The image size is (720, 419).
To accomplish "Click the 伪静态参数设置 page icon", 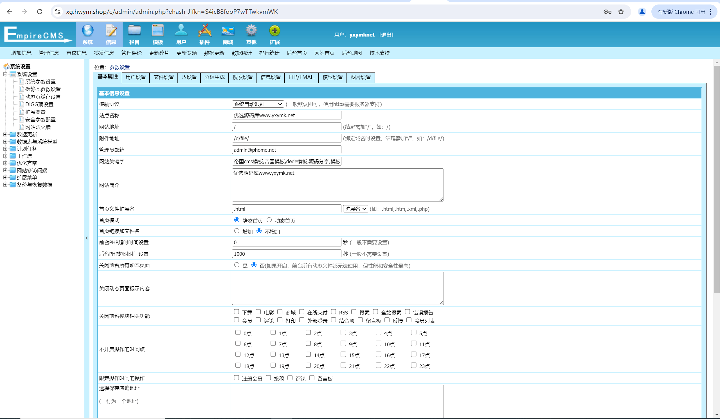I will coord(21,89).
